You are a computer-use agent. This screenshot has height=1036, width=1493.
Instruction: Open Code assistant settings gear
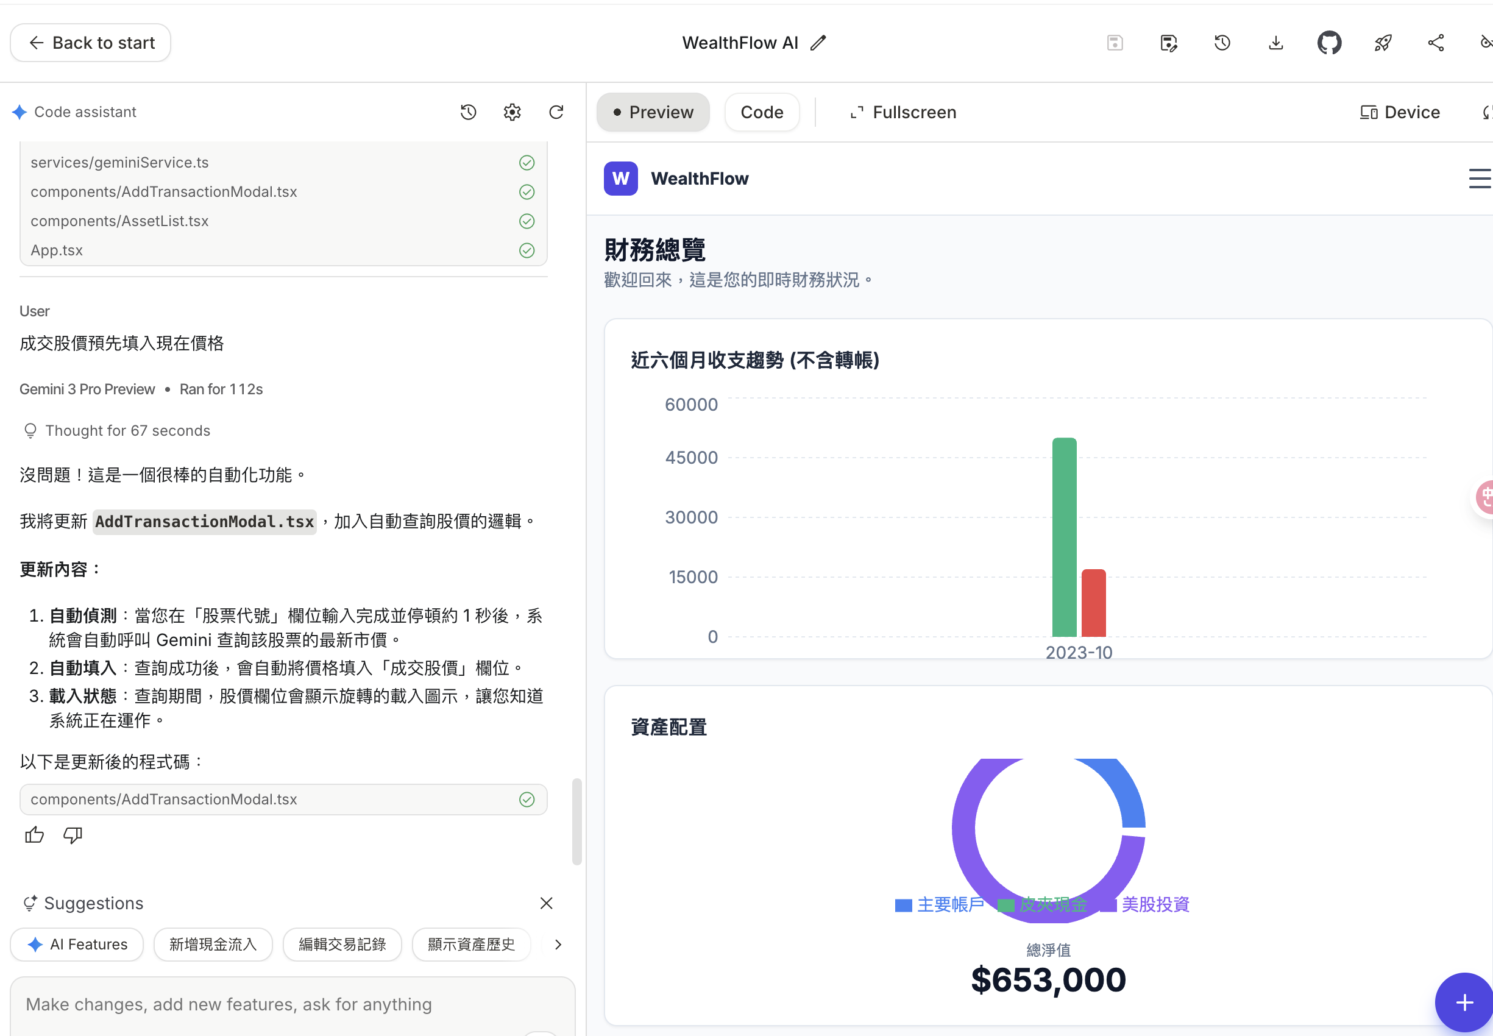[x=512, y=112]
